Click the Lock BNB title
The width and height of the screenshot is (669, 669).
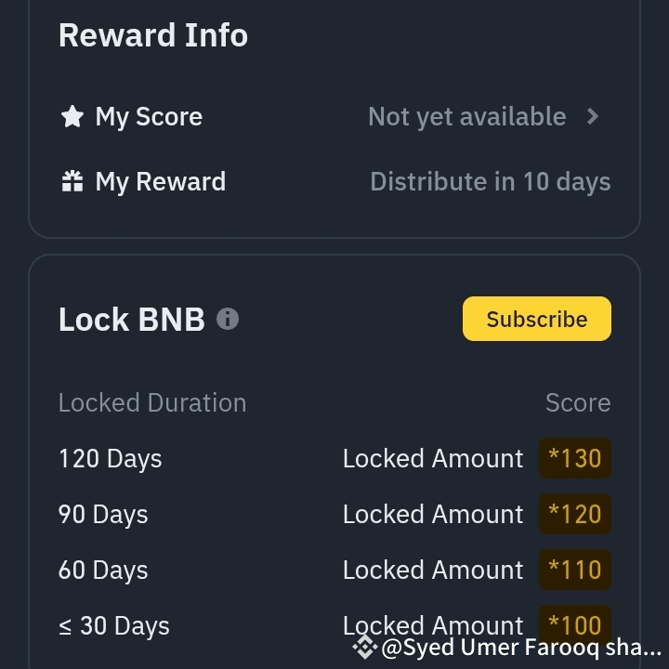[131, 319]
